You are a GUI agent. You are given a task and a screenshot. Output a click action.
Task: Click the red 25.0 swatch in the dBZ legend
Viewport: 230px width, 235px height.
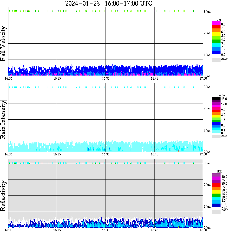click(216, 185)
